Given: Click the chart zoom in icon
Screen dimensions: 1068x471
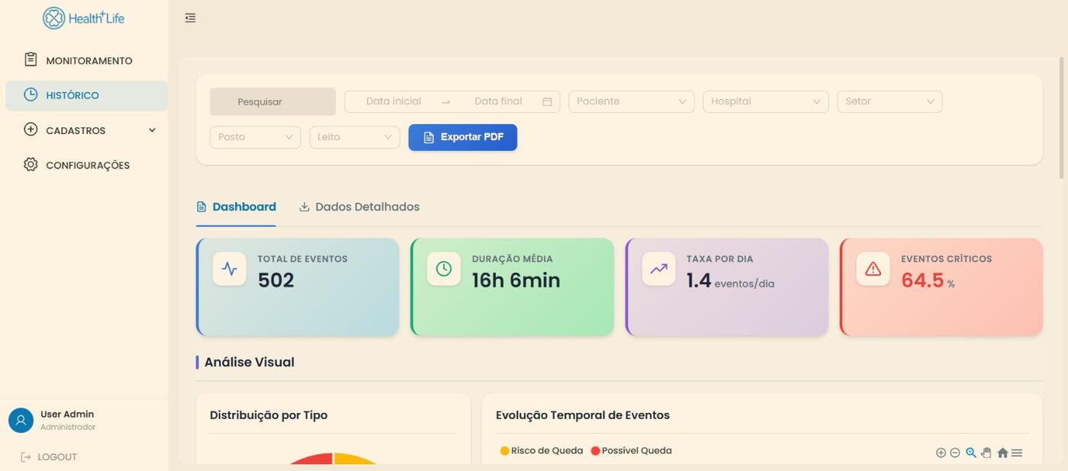Looking at the screenshot, I should 941,453.
